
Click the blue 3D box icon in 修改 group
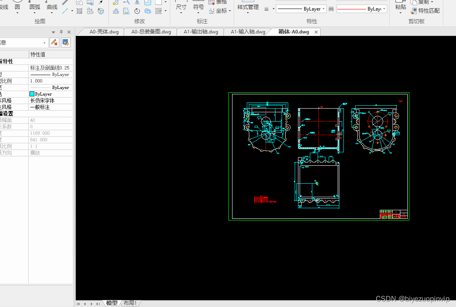coord(148,11)
